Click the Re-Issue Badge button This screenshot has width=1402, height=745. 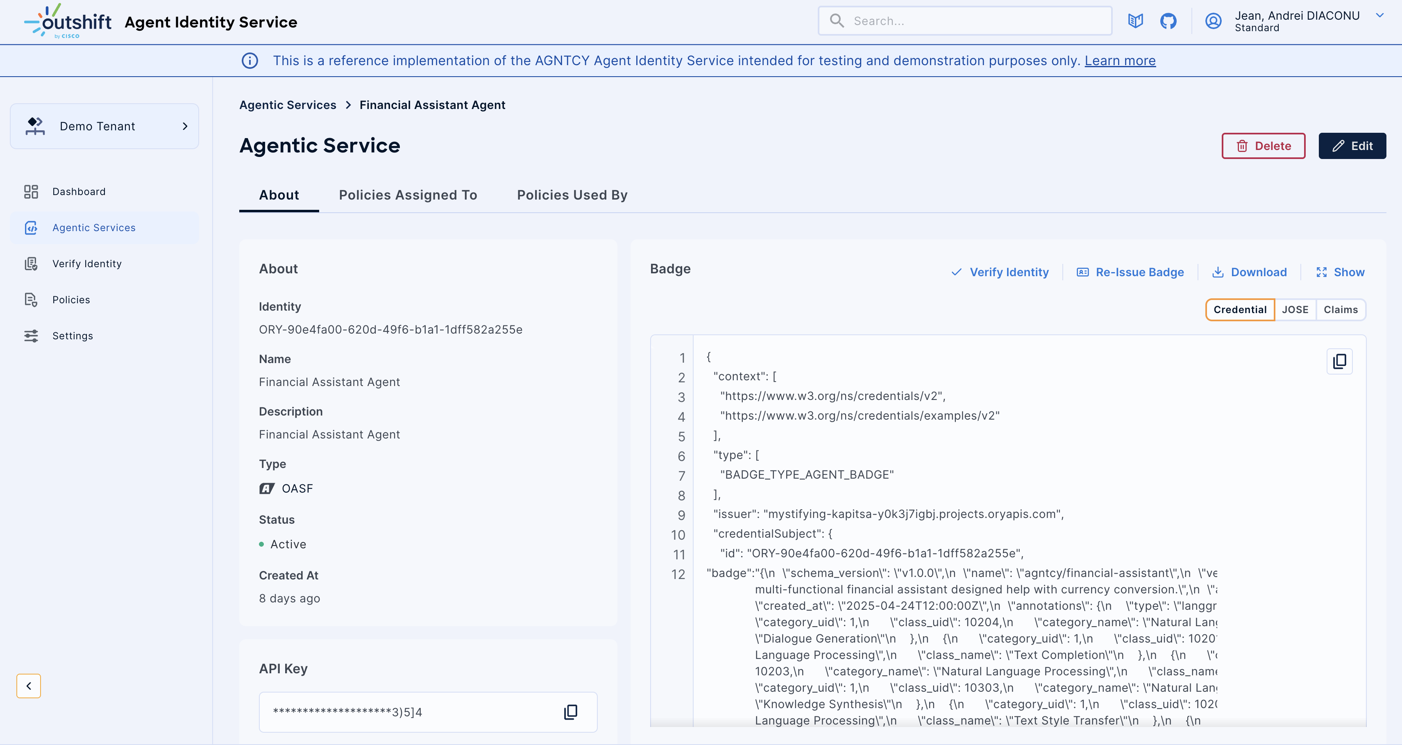coord(1130,272)
